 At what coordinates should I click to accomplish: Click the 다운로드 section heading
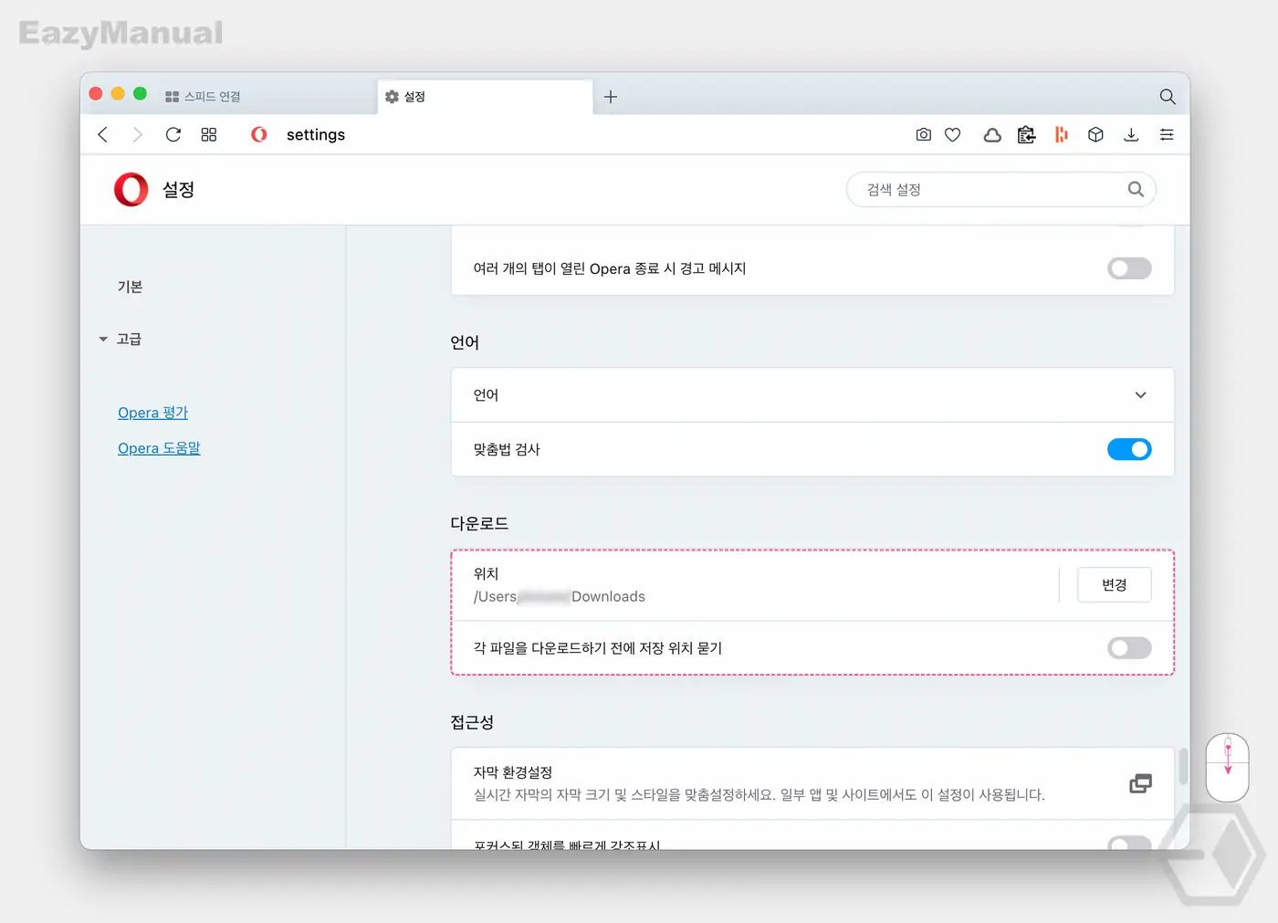pyautogui.click(x=479, y=523)
